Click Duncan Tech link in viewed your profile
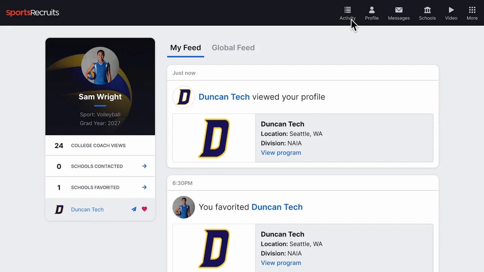 224,97
